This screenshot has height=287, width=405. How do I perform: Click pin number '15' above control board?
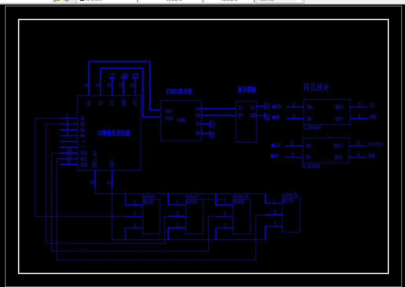click(x=98, y=85)
